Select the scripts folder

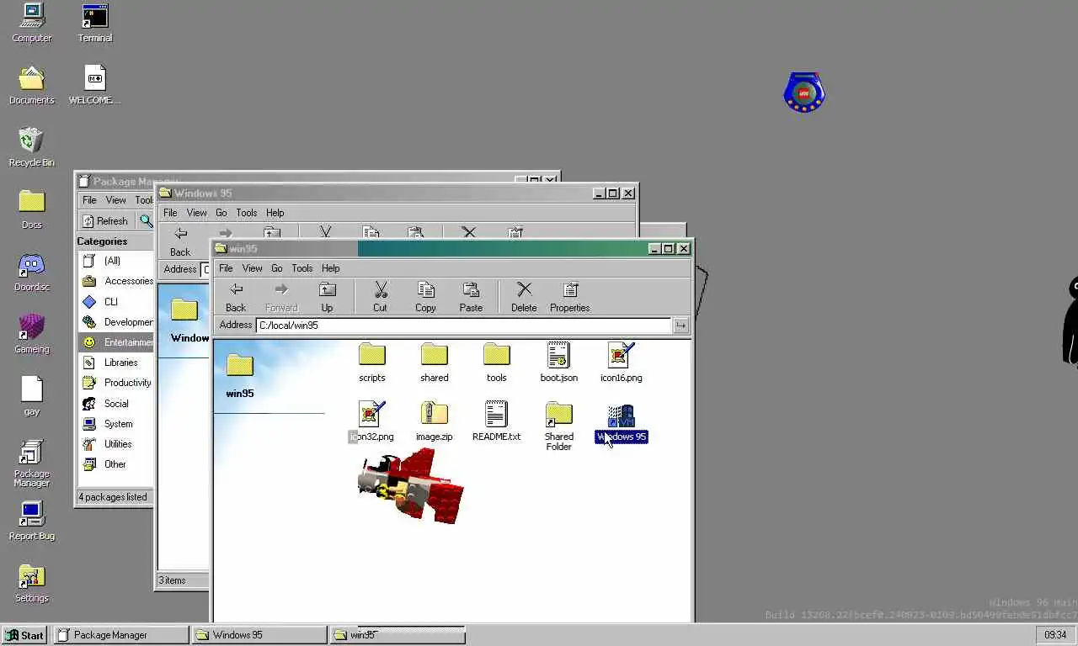pyautogui.click(x=371, y=363)
